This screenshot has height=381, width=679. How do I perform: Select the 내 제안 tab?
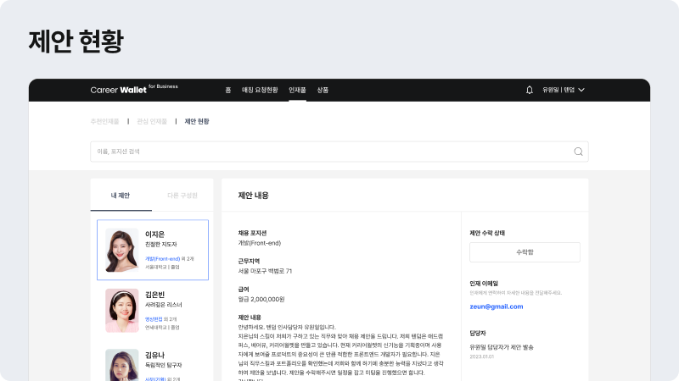121,196
